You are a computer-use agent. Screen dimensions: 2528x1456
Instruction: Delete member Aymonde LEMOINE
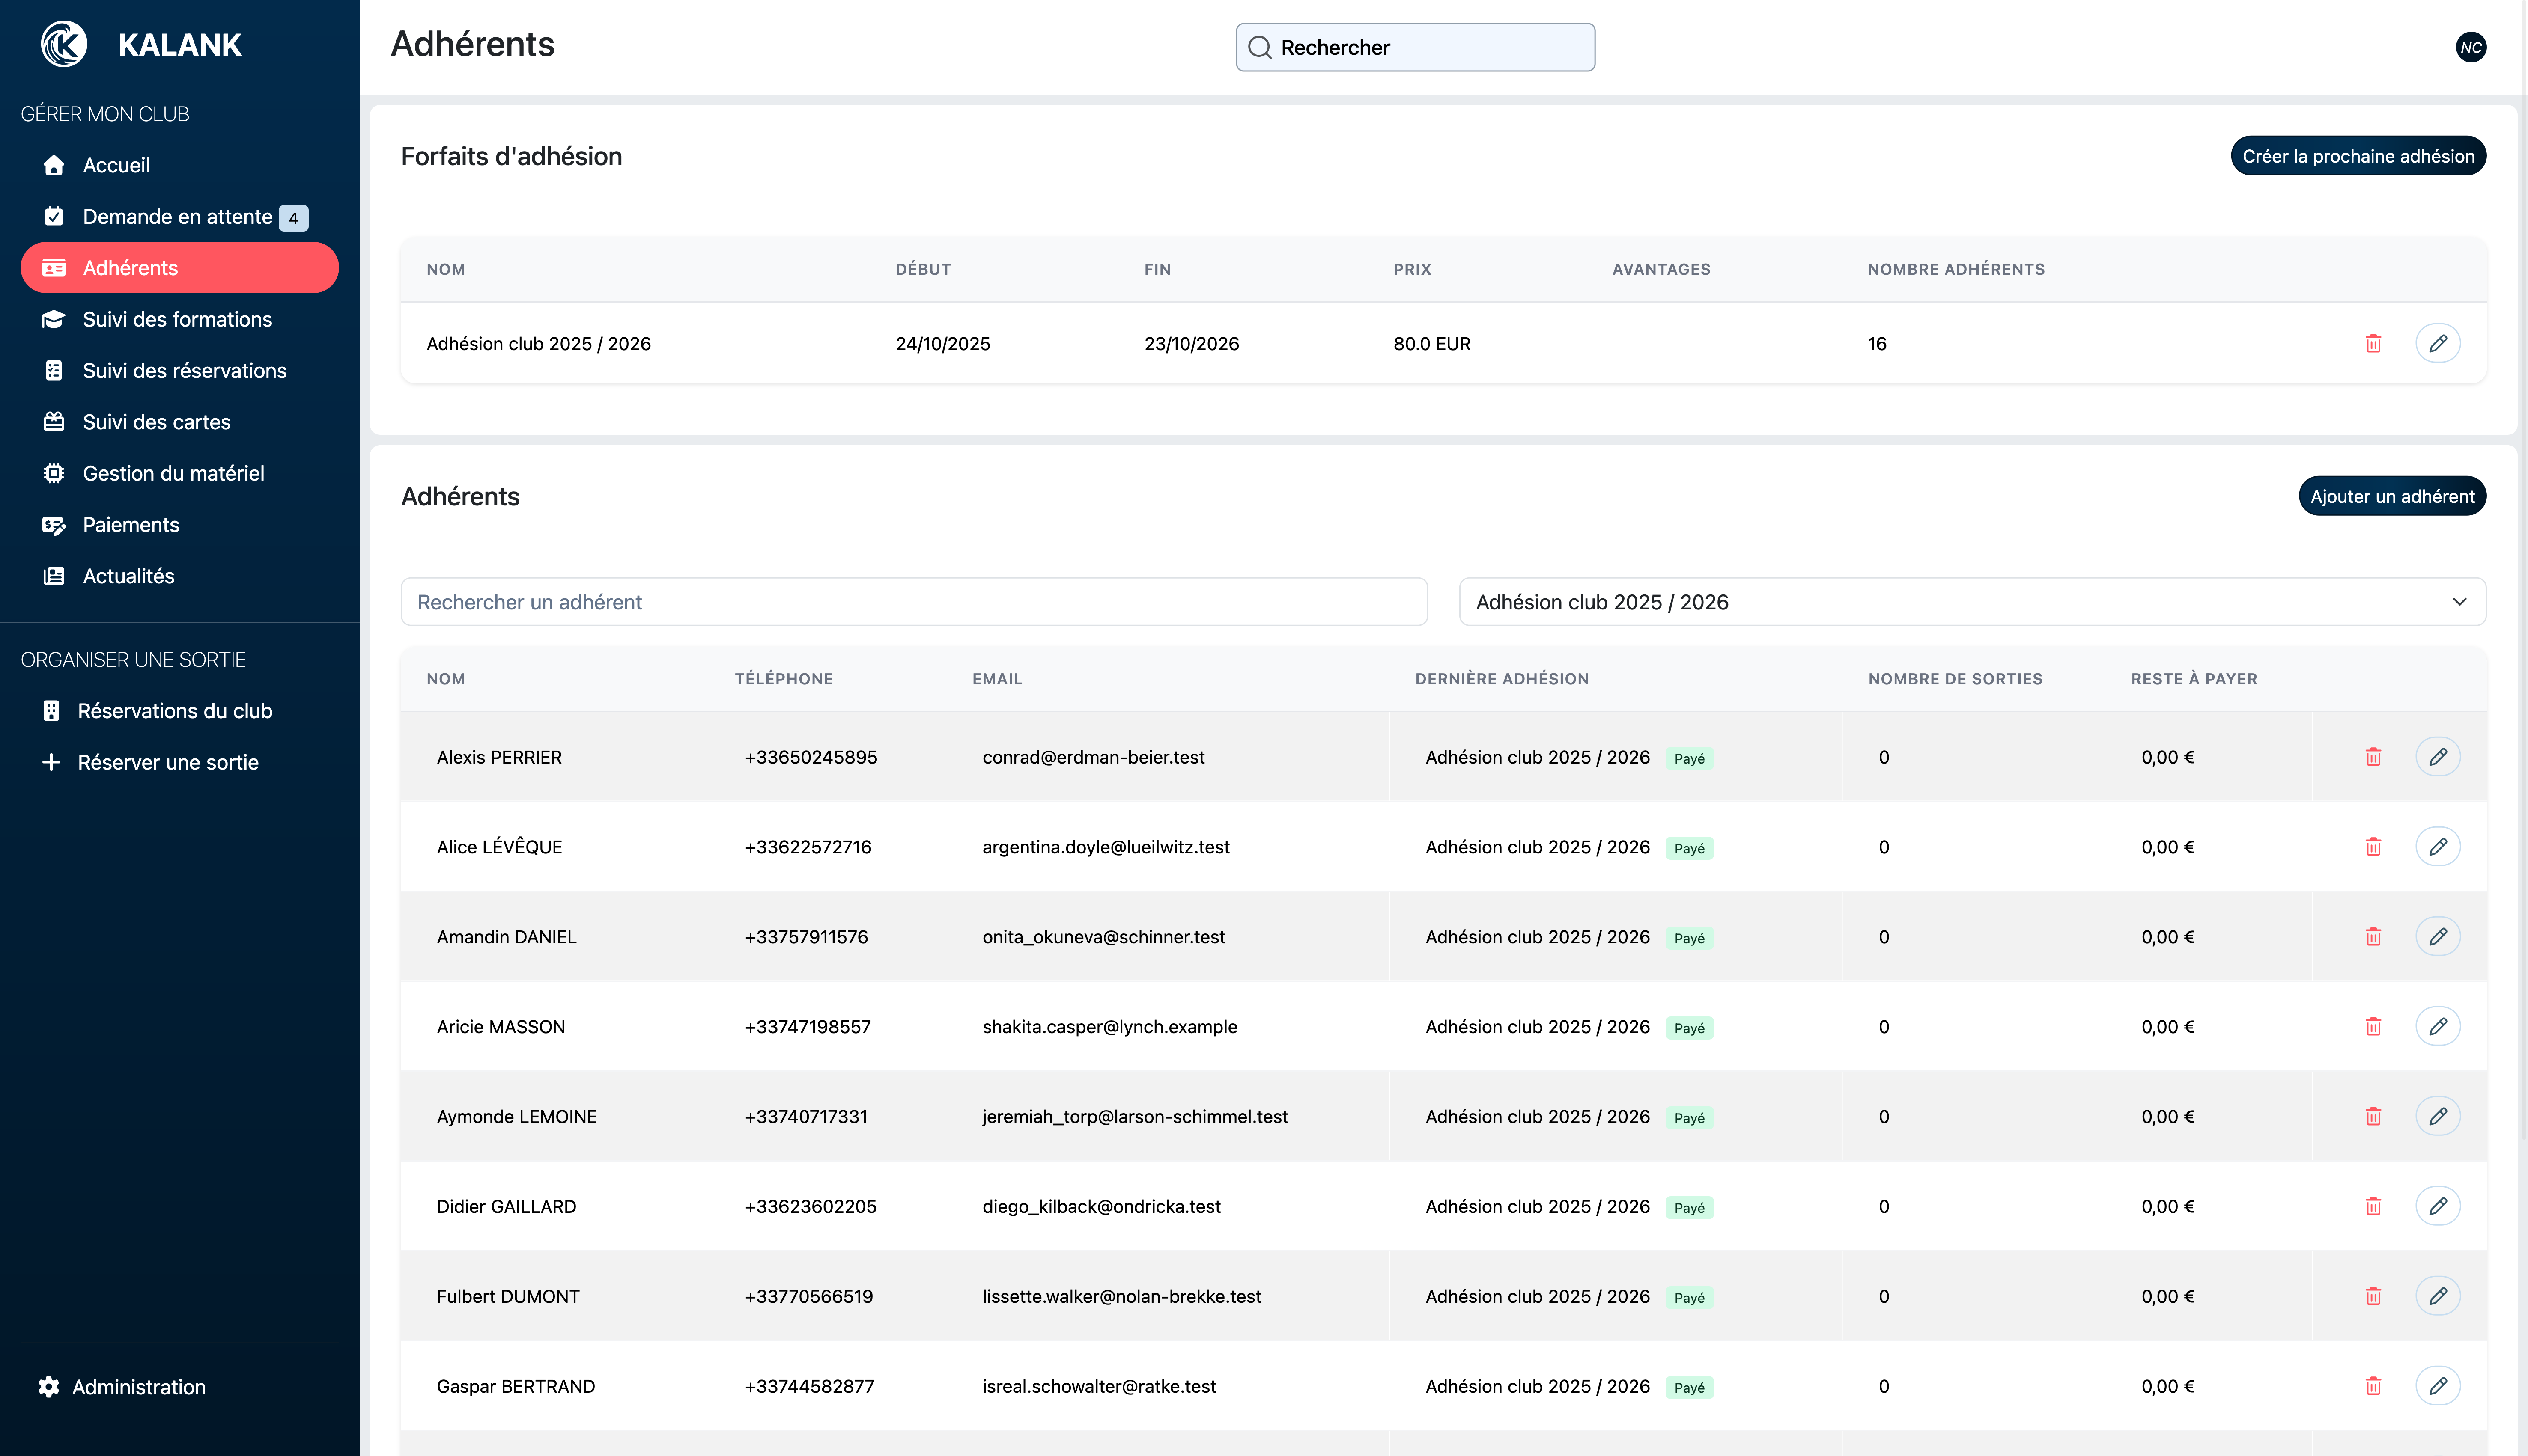click(2372, 1117)
